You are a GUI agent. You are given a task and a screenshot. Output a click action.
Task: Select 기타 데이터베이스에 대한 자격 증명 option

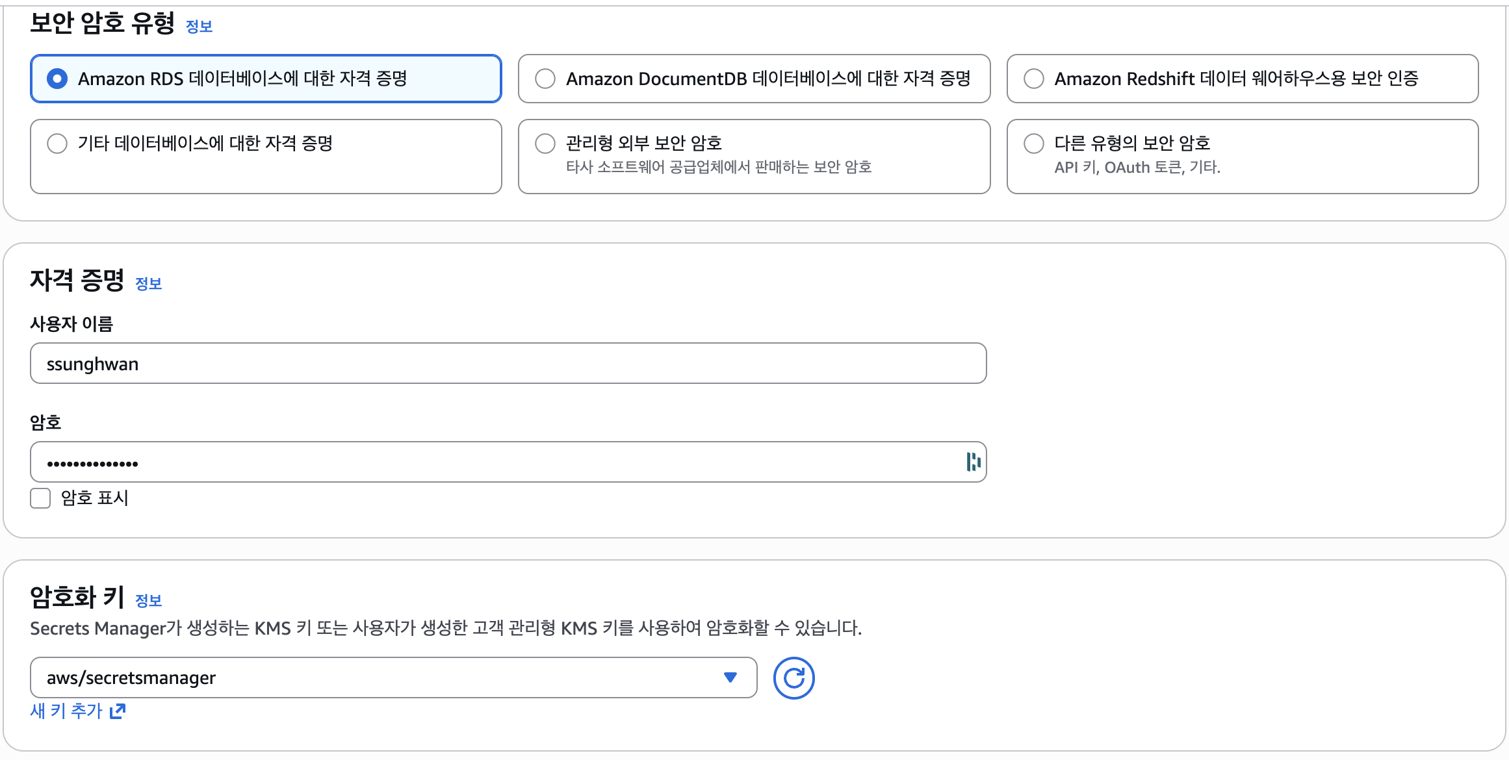(x=266, y=157)
